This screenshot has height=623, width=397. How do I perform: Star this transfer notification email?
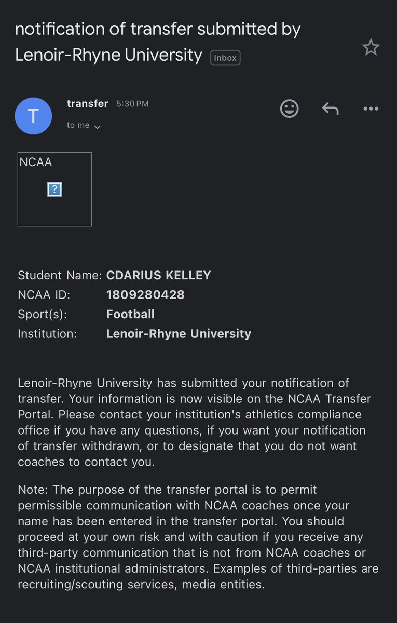(371, 48)
